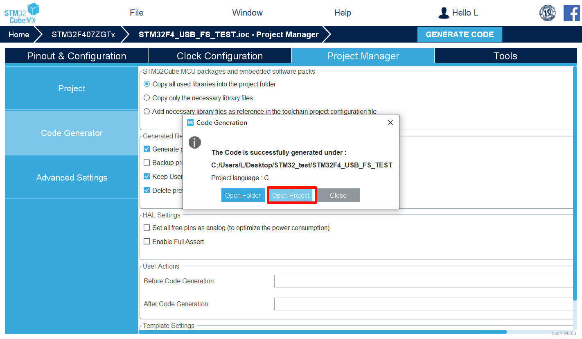The height and width of the screenshot is (339, 582).
Task: Click the generated path C:/Users/L/Desktop text
Action: (302, 165)
